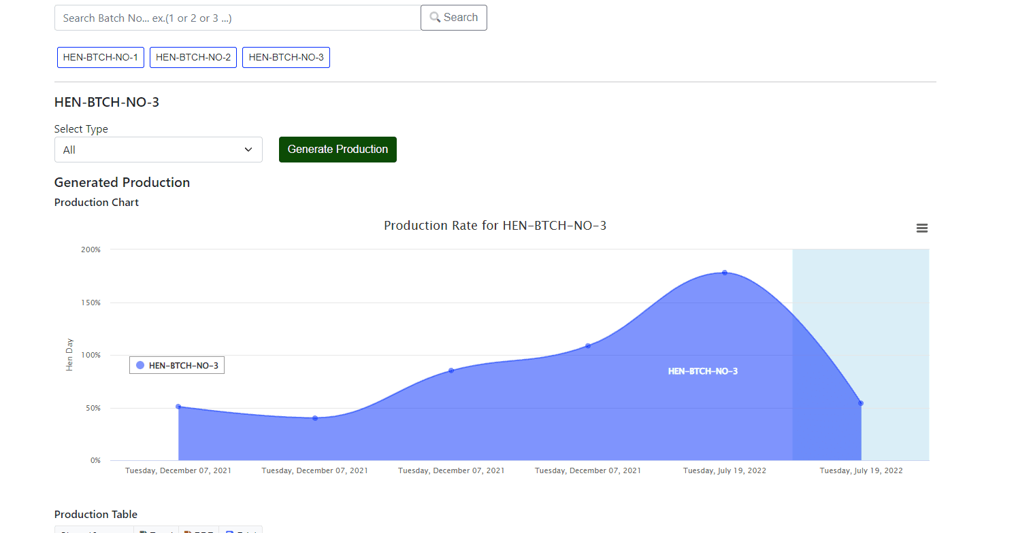Viewport: 1031px width, 533px height.
Task: Click the 0% y-axis label
Action: pyautogui.click(x=95, y=460)
